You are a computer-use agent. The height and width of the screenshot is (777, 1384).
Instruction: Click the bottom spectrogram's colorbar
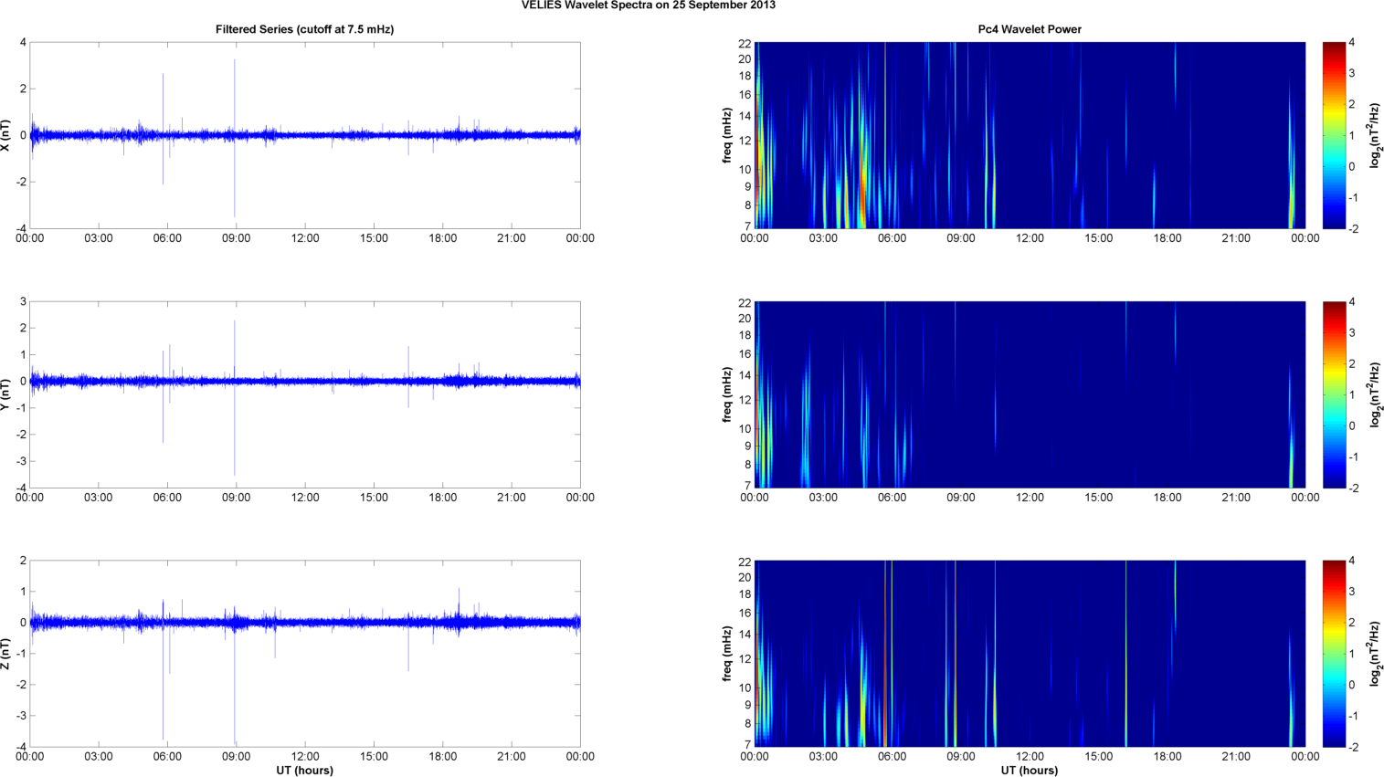pos(1334,654)
